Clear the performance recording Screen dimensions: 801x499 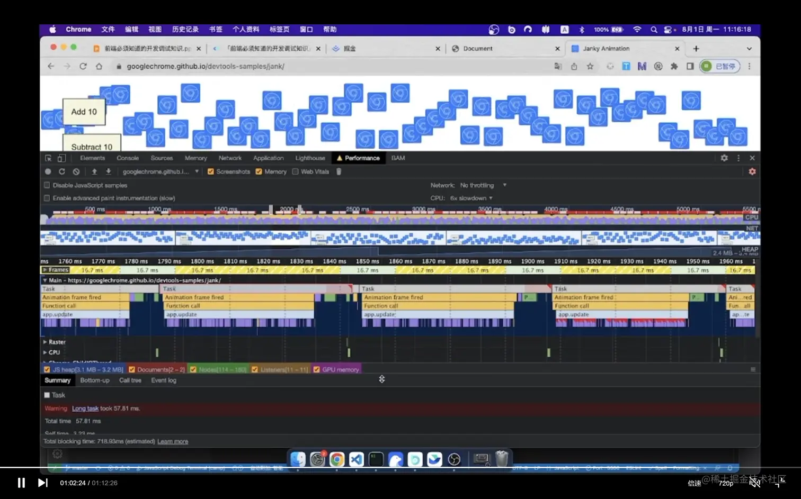[76, 171]
